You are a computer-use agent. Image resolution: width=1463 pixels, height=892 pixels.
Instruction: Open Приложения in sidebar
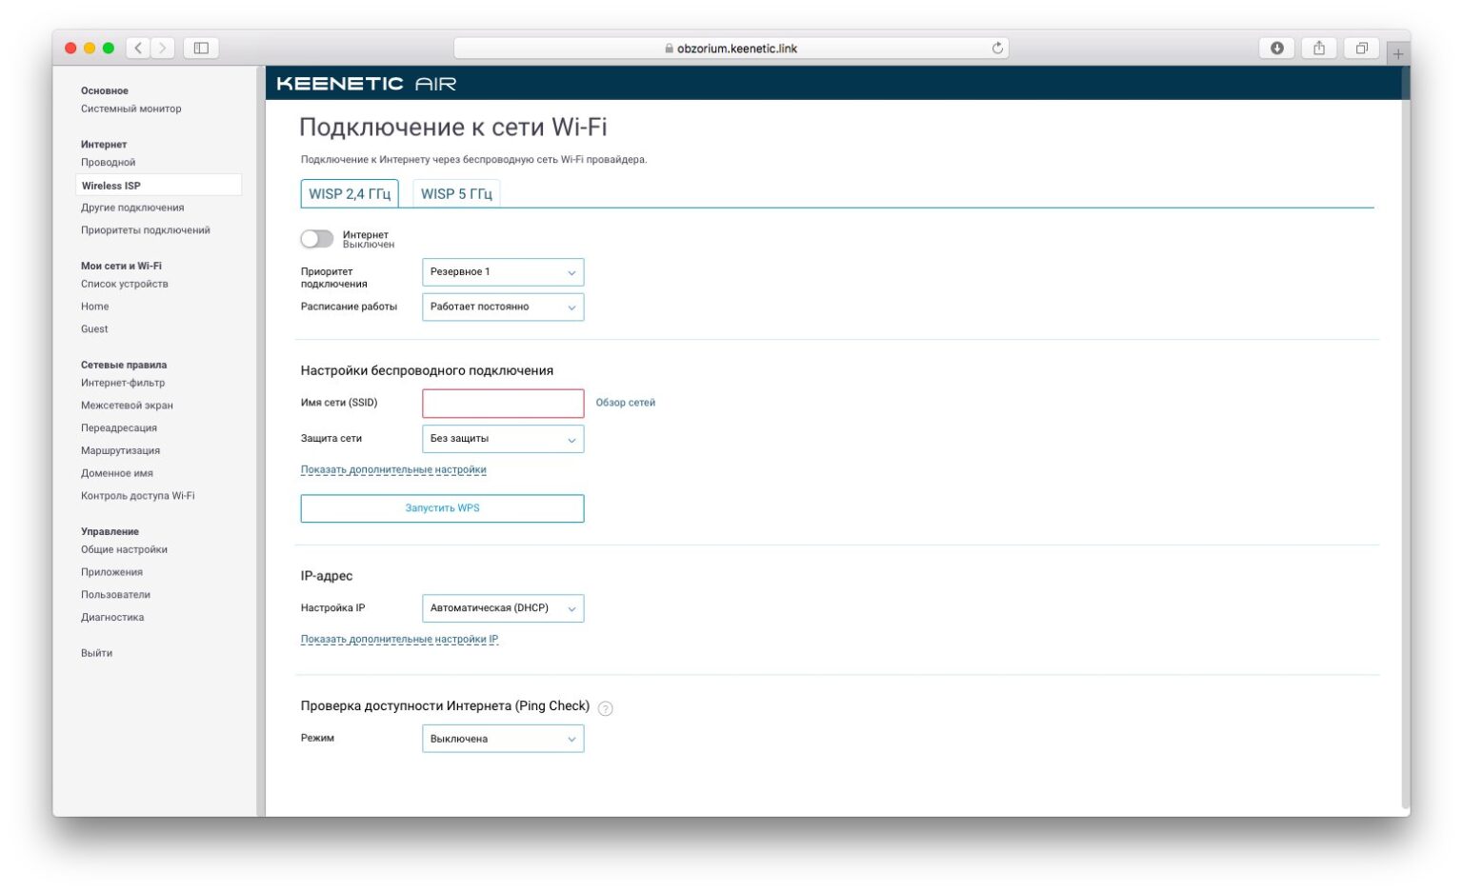(x=111, y=572)
